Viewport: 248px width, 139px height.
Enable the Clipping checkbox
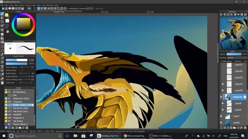(233, 61)
